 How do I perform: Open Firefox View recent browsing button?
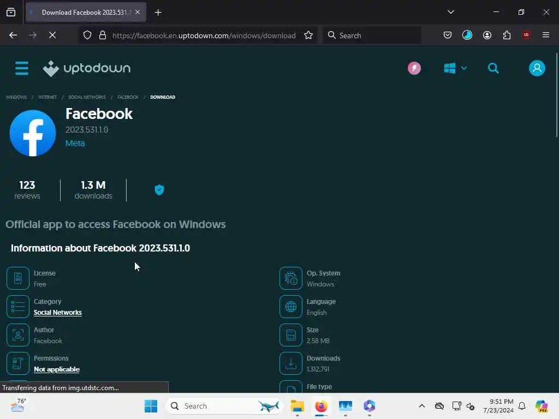11,13
